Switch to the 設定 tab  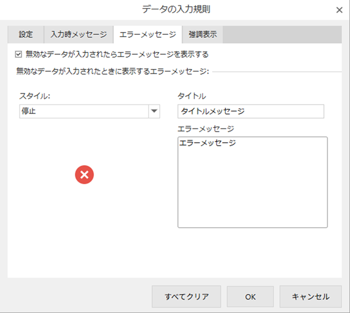pos(26,35)
